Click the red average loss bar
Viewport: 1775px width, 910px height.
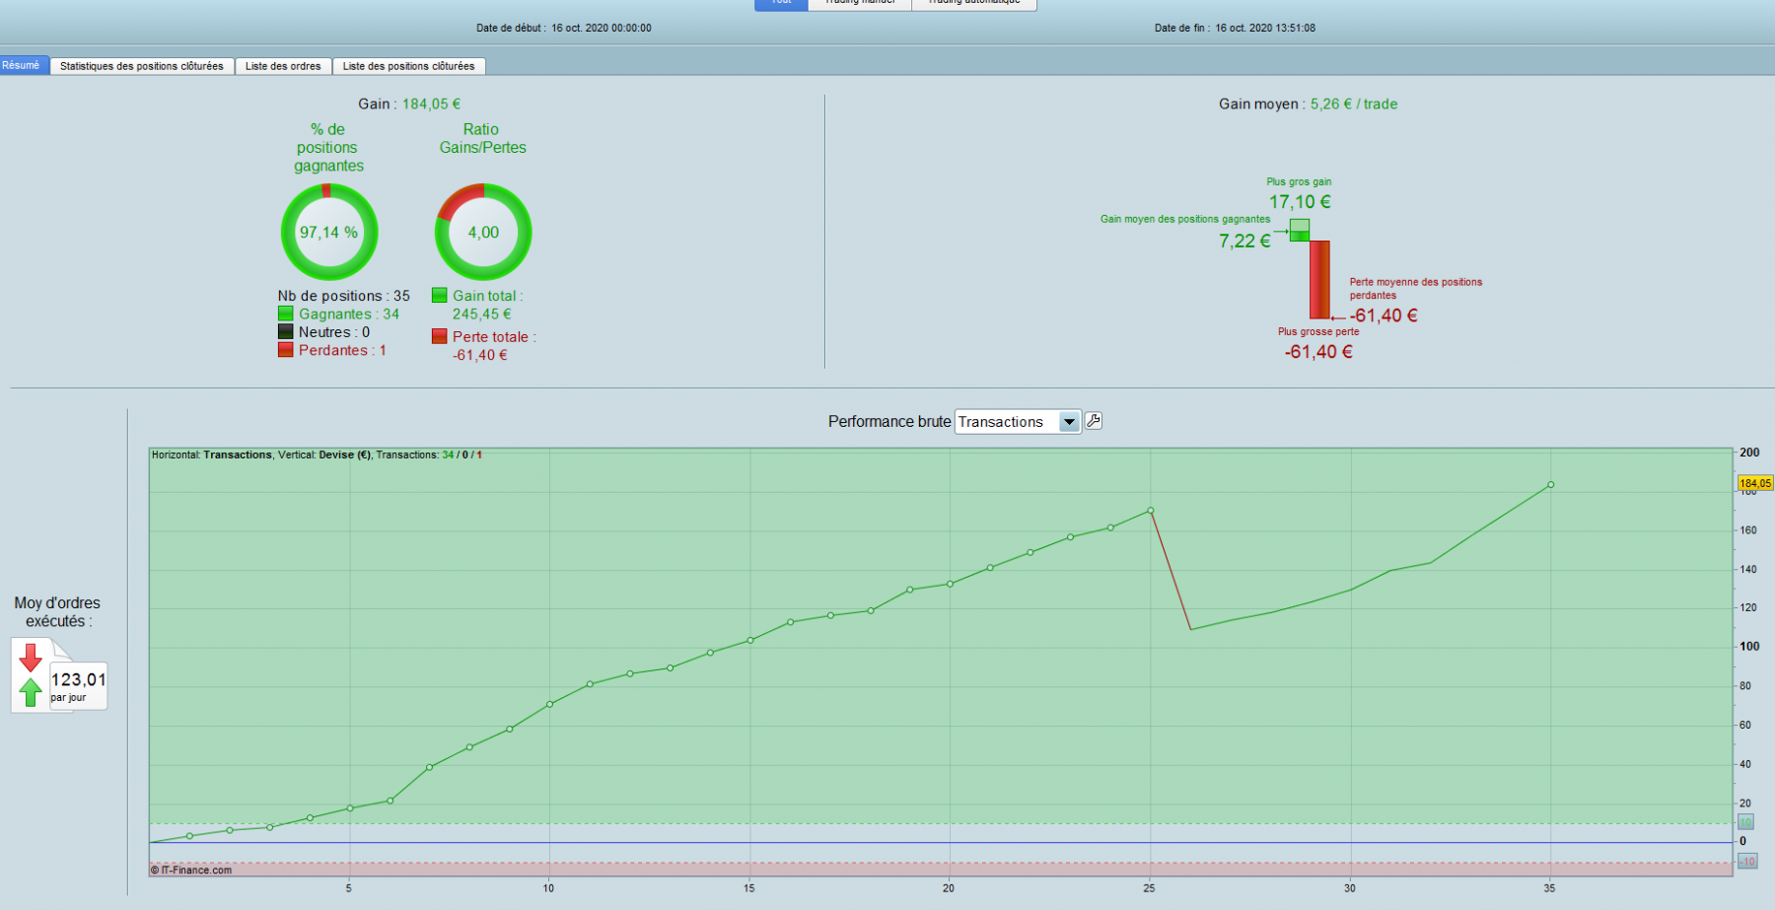coord(1319,279)
